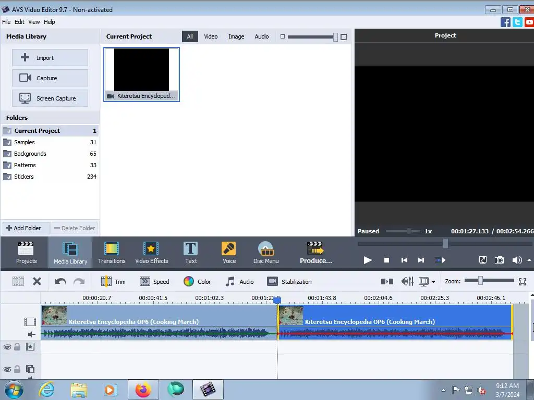Screen dimensions: 534x400
Task: Select the Kiteretsu Encyclopedia media thumbnail
Action: (141, 74)
